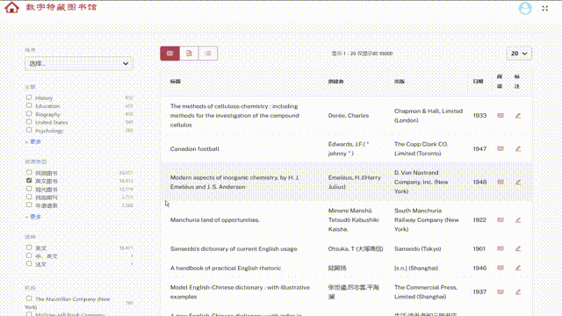Viewport: 562px width, 316px height.
Task: Open the 20 per page dropdown
Action: pos(519,54)
